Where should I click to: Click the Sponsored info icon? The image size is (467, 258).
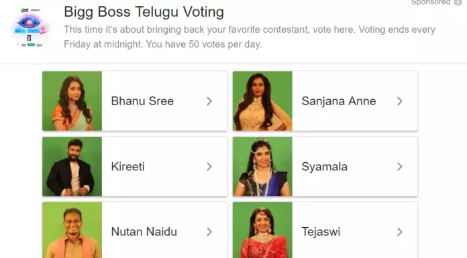coord(458,3)
